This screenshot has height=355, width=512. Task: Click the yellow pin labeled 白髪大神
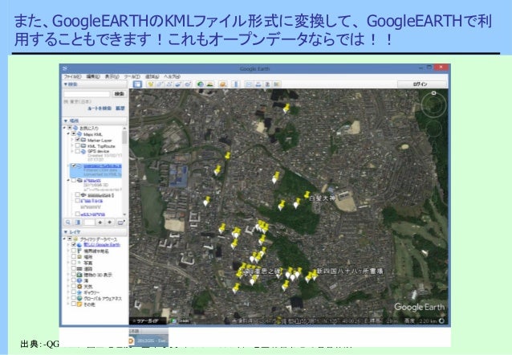307,195
